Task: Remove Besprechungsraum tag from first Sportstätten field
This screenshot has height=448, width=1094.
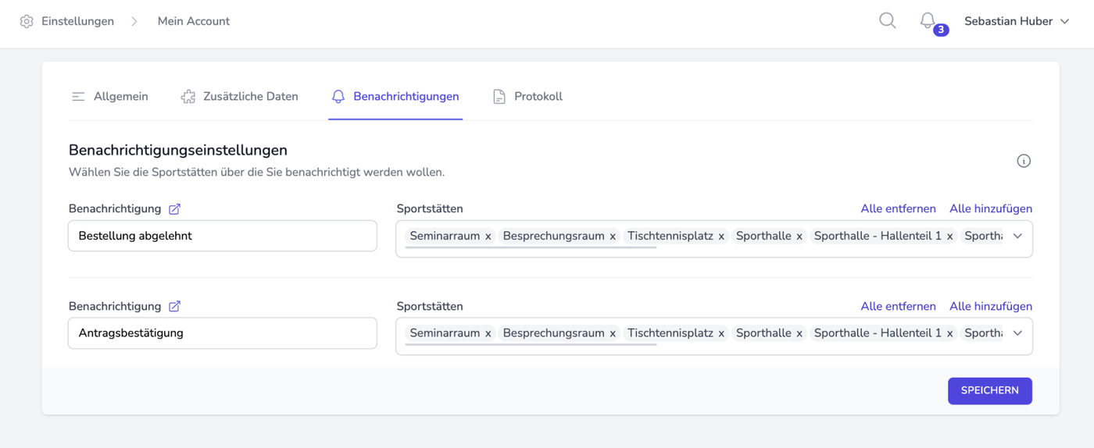Action: pyautogui.click(x=613, y=236)
